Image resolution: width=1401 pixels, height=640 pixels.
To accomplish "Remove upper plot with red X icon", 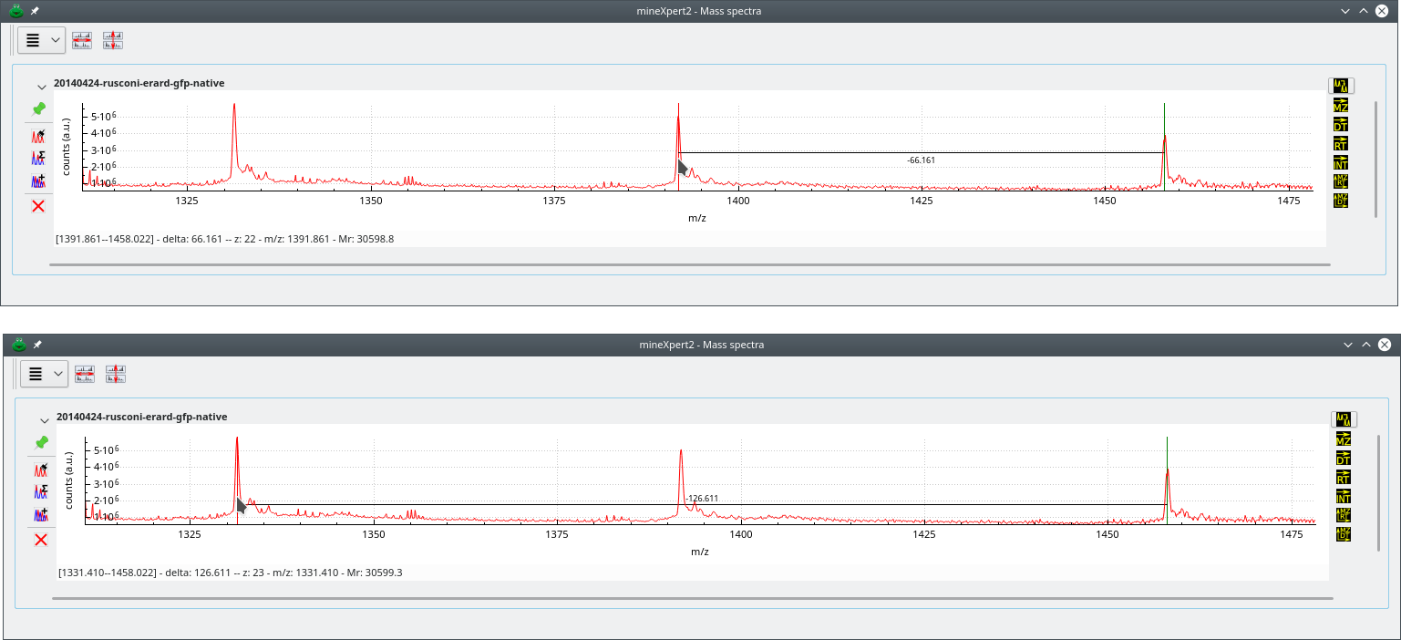I will click(38, 206).
